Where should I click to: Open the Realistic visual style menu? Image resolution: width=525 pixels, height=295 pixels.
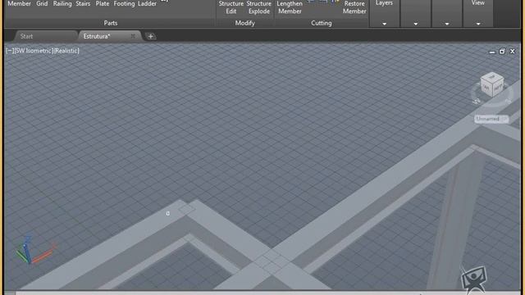click(66, 51)
